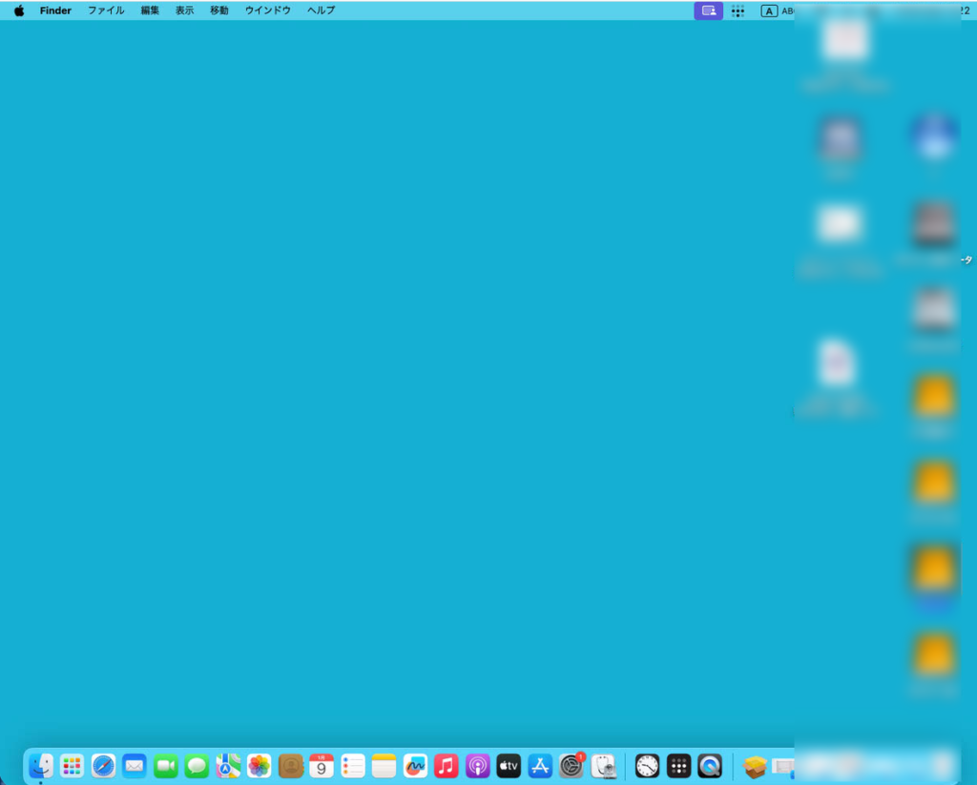Open Finder from the Dock
Image resolution: width=977 pixels, height=785 pixels.
(41, 765)
